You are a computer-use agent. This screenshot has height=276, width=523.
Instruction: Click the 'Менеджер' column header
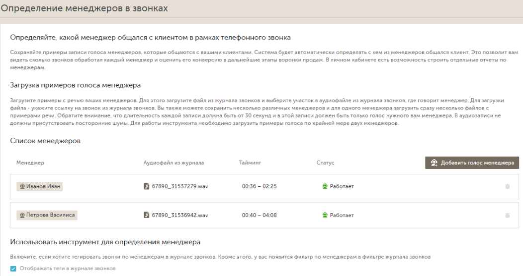(30, 163)
